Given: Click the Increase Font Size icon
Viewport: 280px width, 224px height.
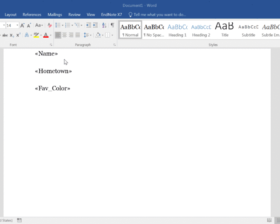Looking at the screenshot, I should [x=22, y=25].
